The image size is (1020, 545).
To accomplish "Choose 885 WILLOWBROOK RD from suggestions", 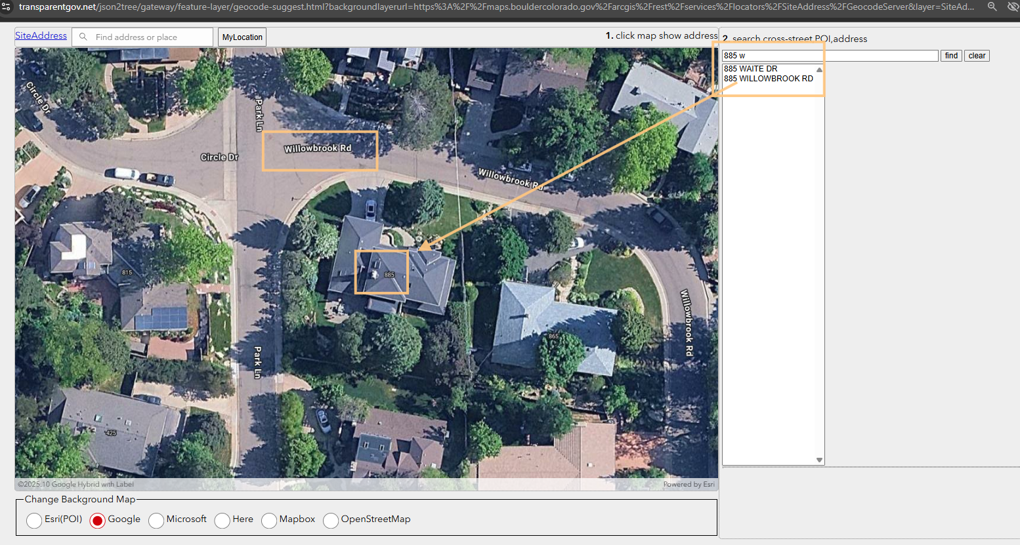I will click(768, 79).
